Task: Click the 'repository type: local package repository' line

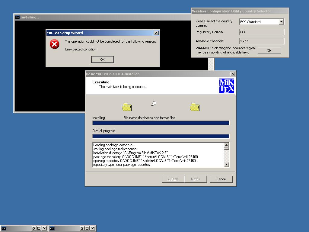Action: [122, 165]
